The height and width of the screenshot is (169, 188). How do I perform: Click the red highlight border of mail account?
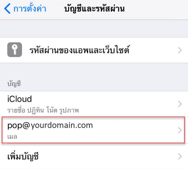click(93, 117)
